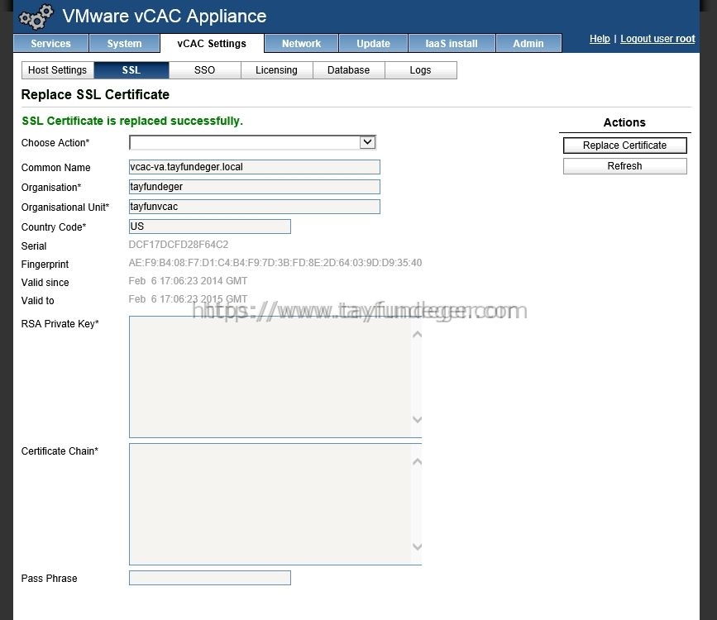Open the Database sub-tab
This screenshot has width=717, height=620.
348,70
